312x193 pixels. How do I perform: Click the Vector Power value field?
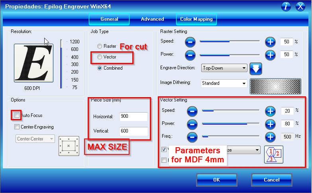pyautogui.click(x=287, y=124)
